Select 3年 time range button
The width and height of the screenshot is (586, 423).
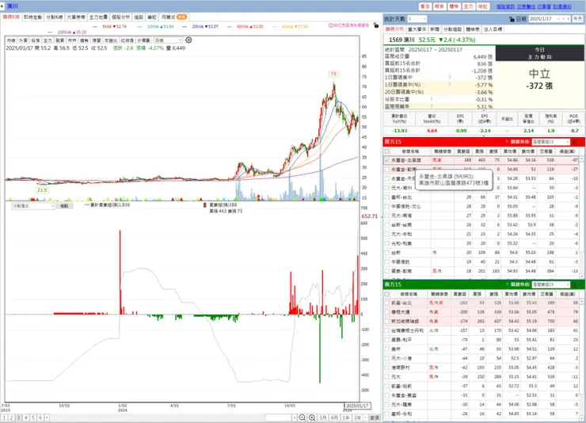pos(358,417)
